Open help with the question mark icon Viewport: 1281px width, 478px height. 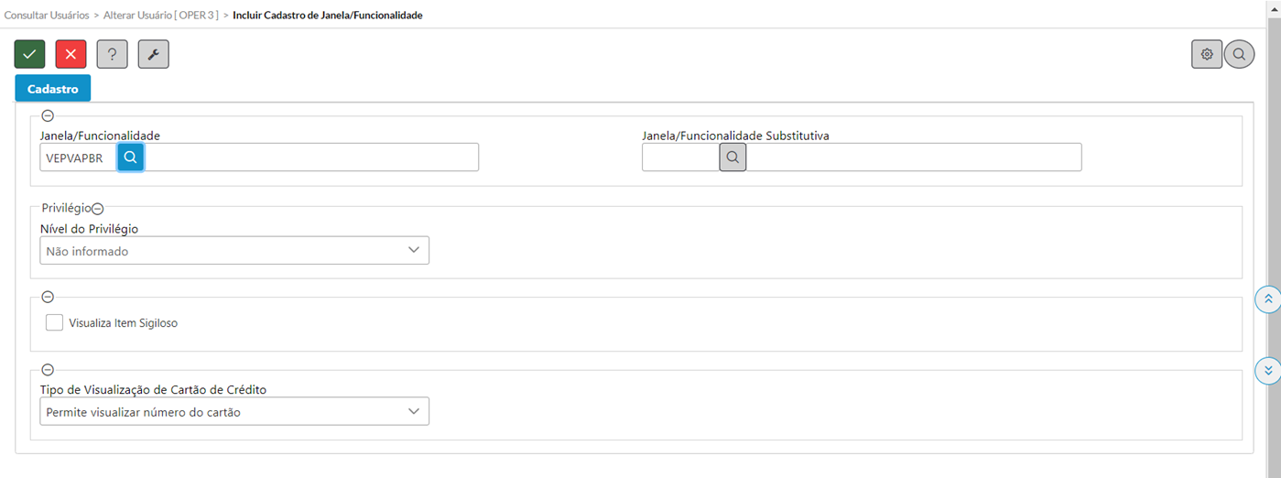point(112,55)
